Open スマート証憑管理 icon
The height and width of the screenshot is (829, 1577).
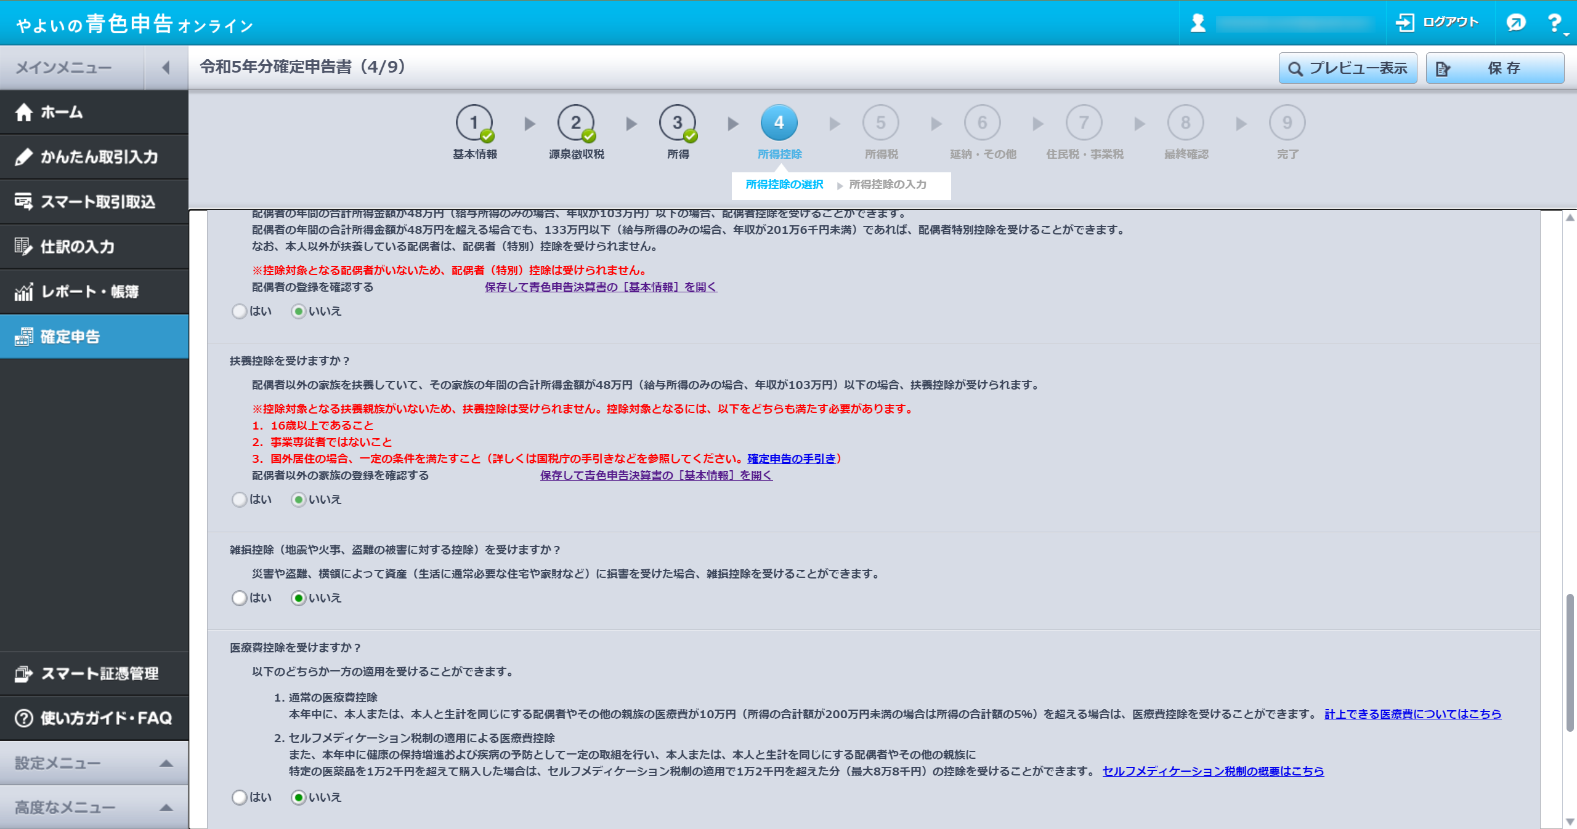(x=24, y=674)
